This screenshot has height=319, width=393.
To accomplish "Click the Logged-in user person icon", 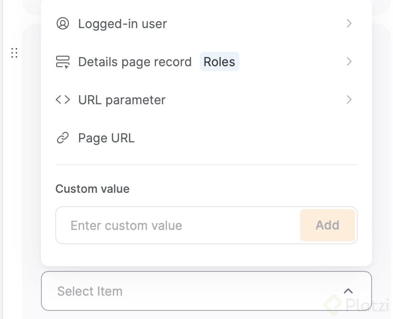I will click(x=63, y=23).
